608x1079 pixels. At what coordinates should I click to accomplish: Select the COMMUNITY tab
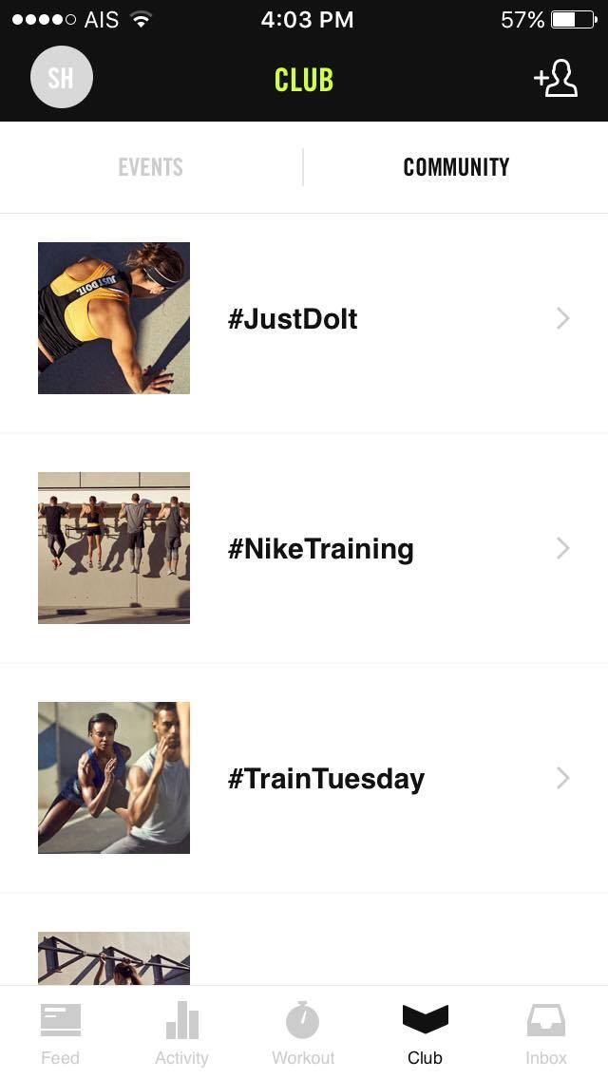pos(456,167)
